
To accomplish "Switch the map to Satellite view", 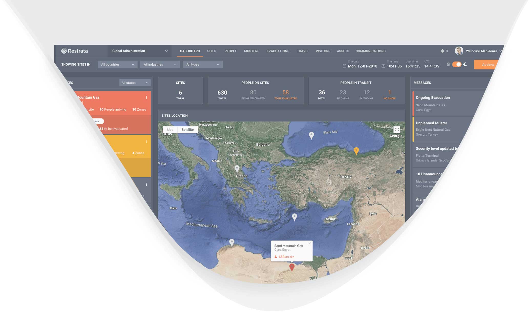I will [x=187, y=130].
